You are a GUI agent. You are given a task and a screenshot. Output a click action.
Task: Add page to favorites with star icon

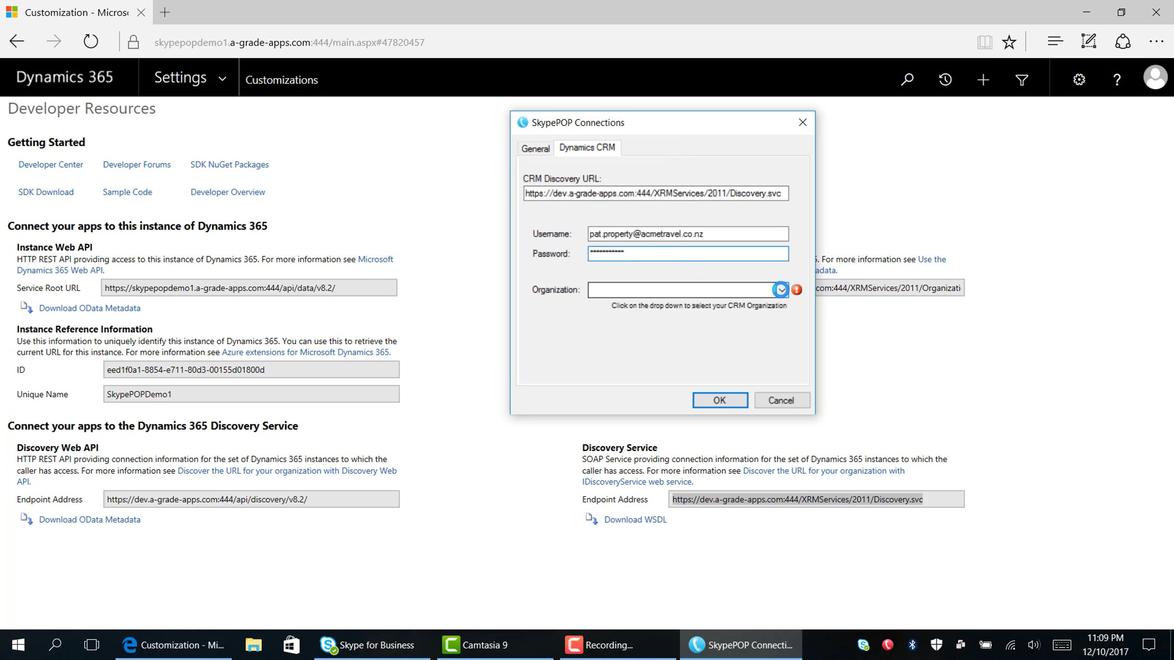click(x=1009, y=42)
